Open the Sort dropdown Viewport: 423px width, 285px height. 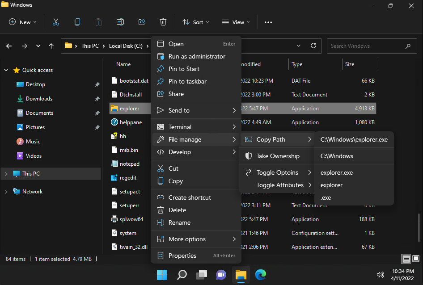pyautogui.click(x=195, y=22)
